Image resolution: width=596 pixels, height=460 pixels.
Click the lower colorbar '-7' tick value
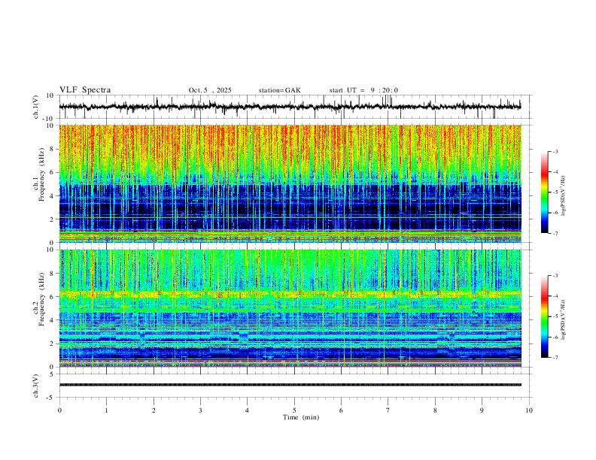point(555,357)
